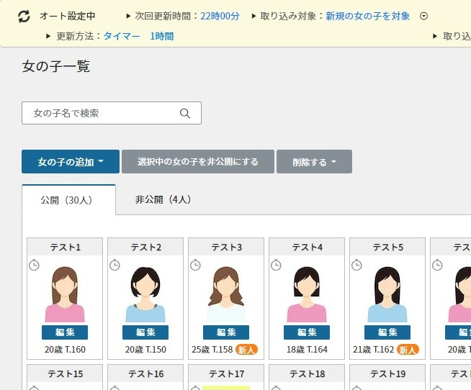
Task: Open the 女の子の追加 dropdown
Action: (69, 162)
